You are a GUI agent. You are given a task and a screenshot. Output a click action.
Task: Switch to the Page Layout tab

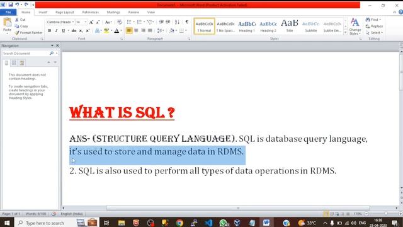64,12
